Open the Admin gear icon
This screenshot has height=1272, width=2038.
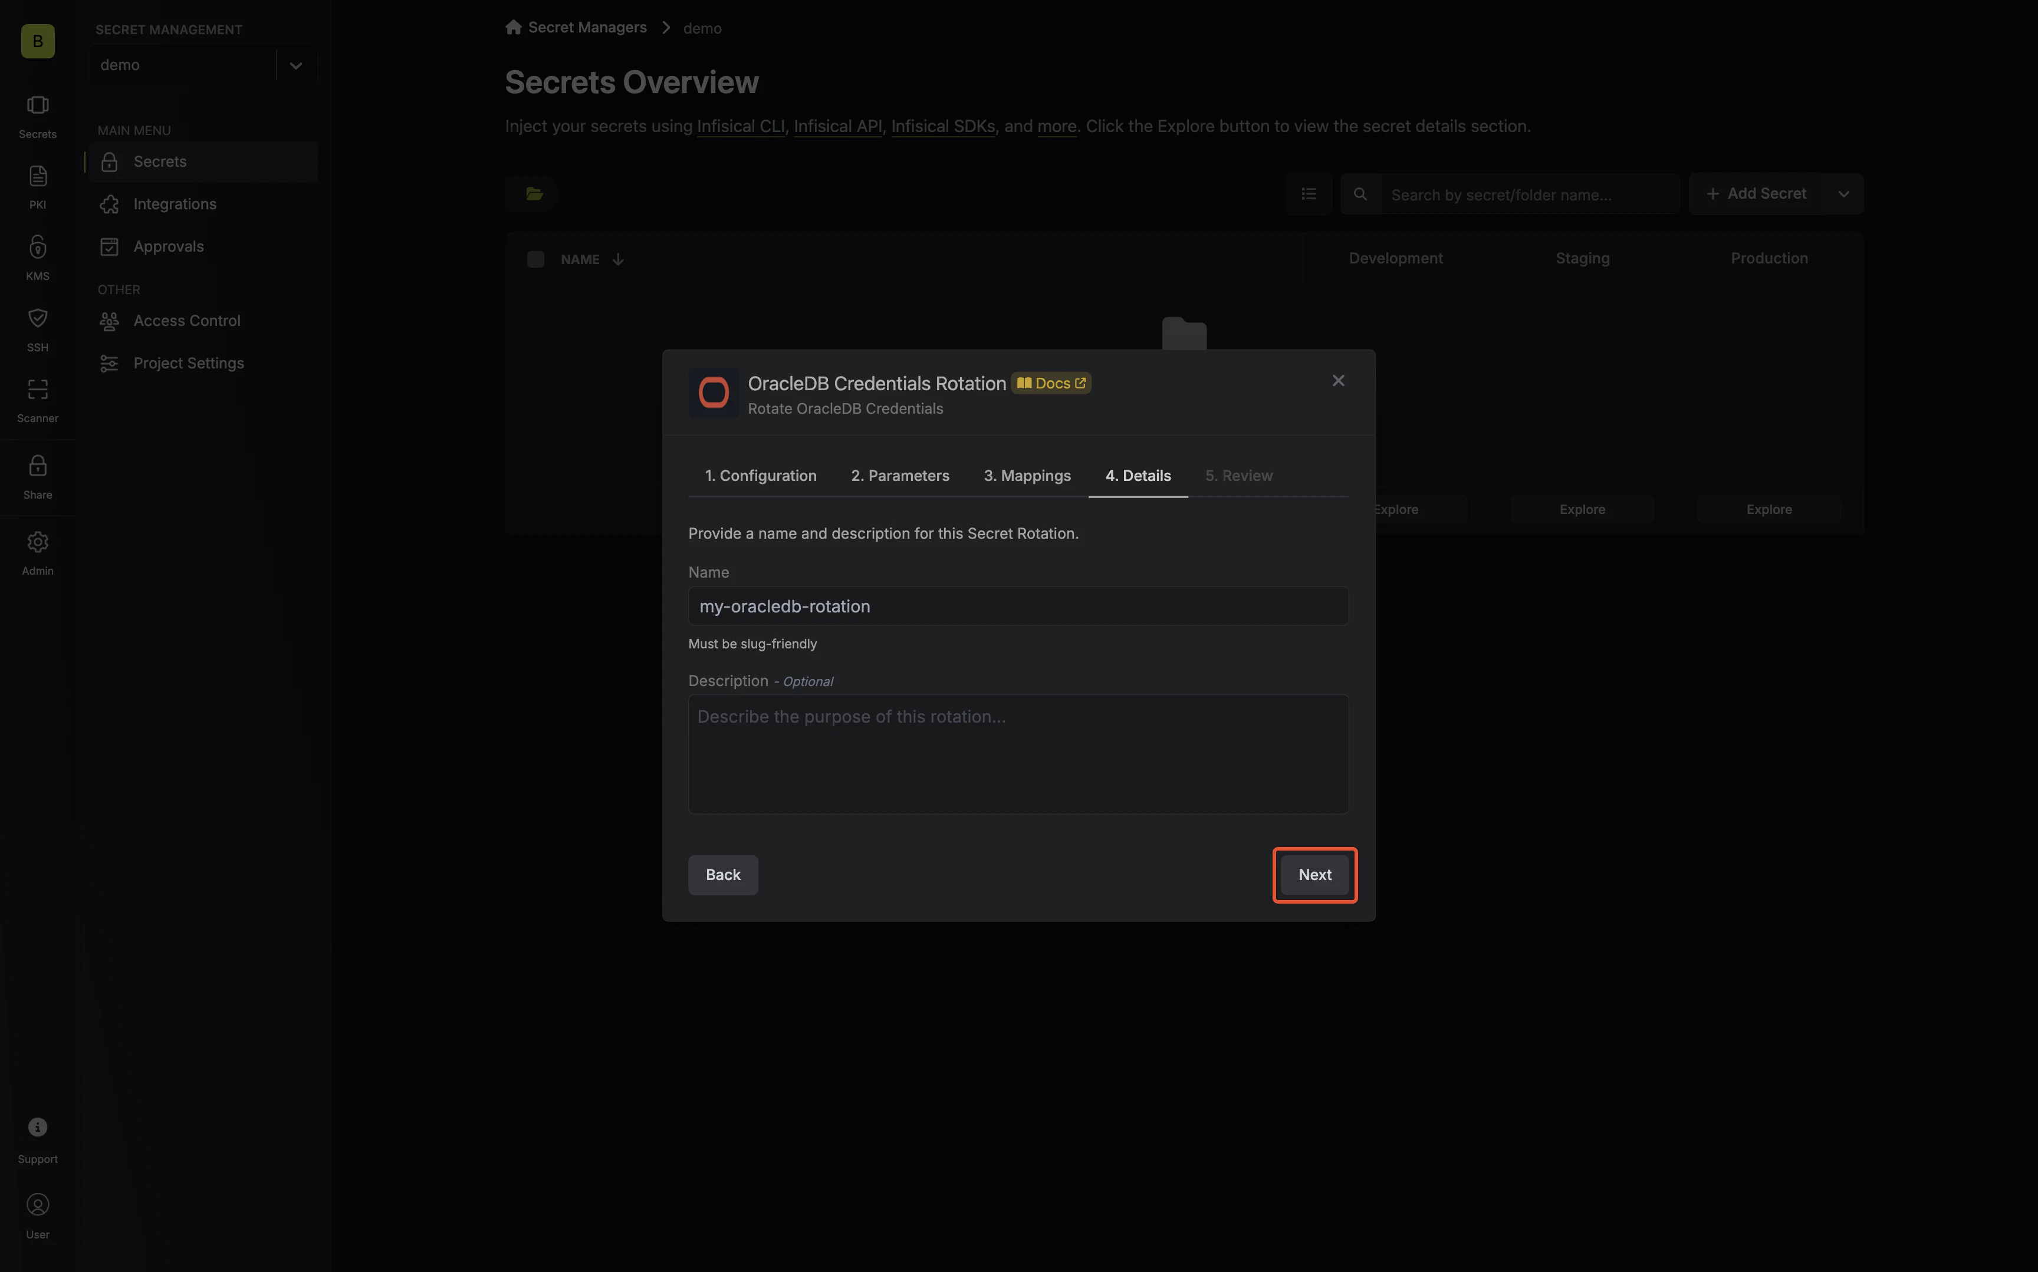[x=38, y=553]
